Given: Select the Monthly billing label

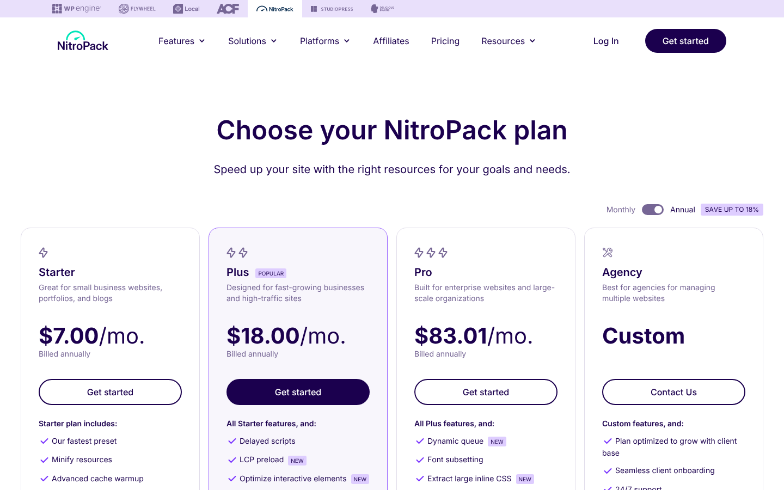Looking at the screenshot, I should 621,210.
